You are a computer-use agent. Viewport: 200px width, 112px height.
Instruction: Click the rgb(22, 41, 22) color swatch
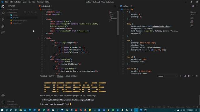pos(149,50)
